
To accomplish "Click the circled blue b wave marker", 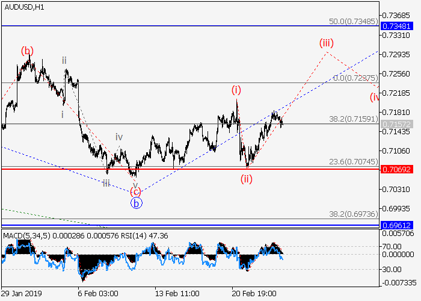I will (x=136, y=203).
